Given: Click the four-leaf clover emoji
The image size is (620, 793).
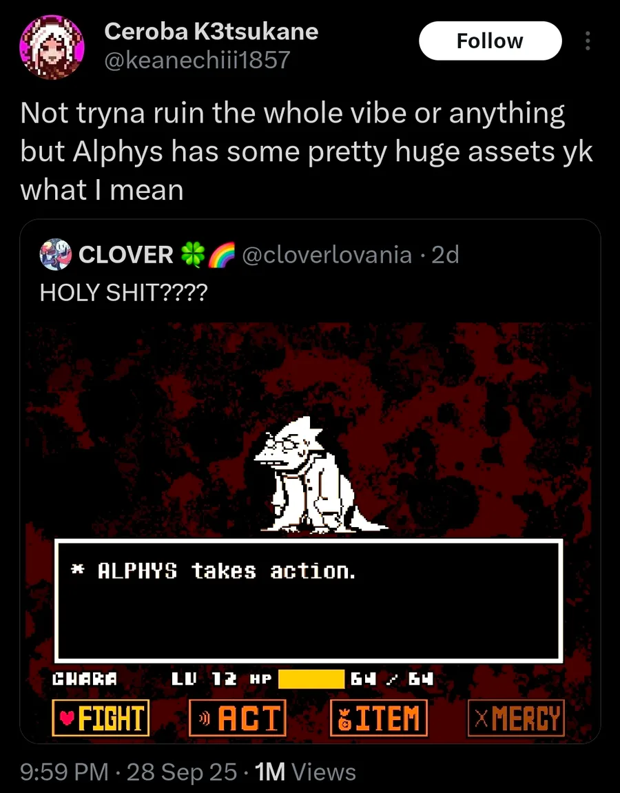Looking at the screenshot, I should pos(193,254).
